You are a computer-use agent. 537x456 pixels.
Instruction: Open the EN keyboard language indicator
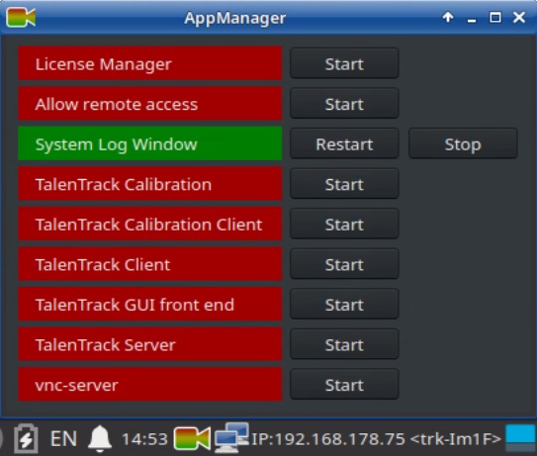(63, 438)
